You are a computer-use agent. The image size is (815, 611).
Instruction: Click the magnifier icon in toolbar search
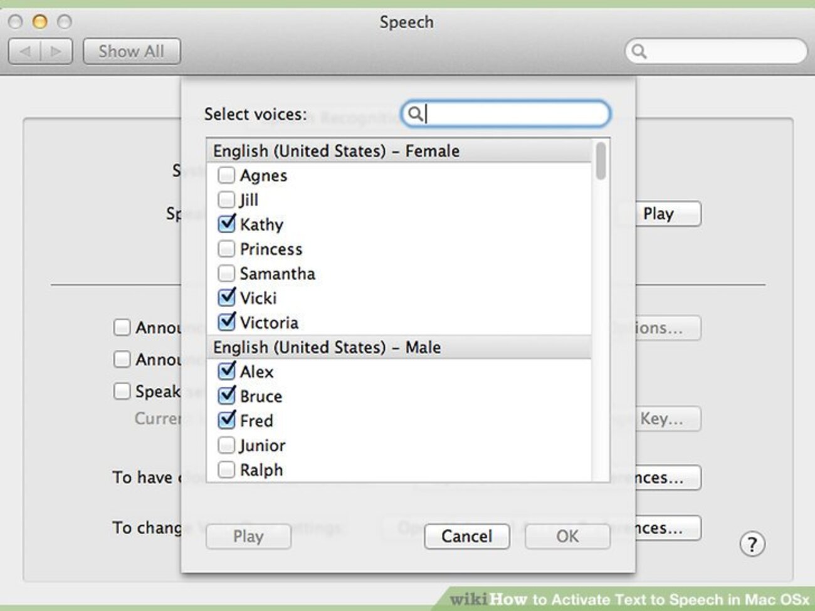(x=639, y=51)
